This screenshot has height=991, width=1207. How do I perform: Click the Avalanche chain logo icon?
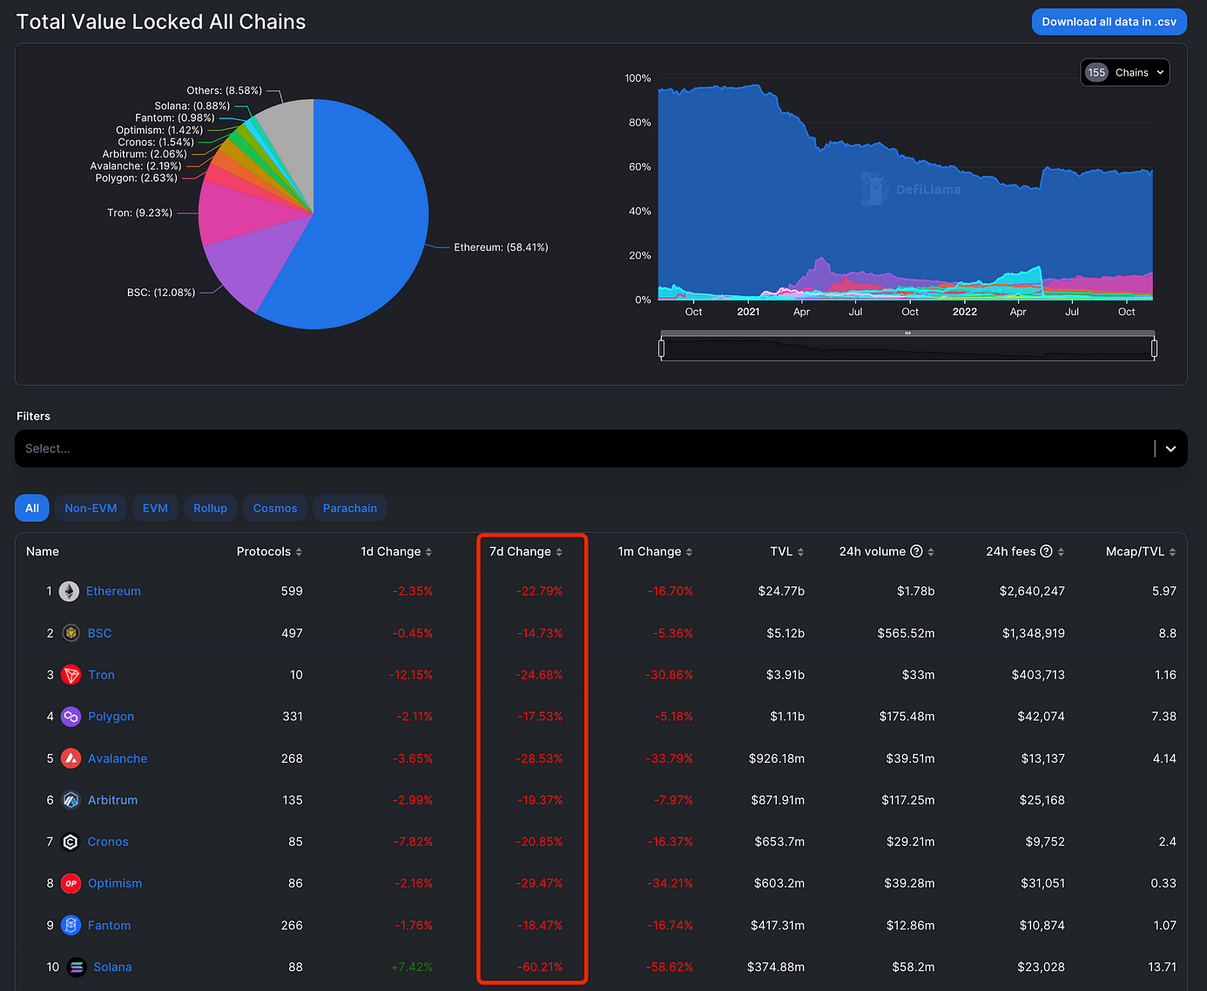click(x=71, y=758)
